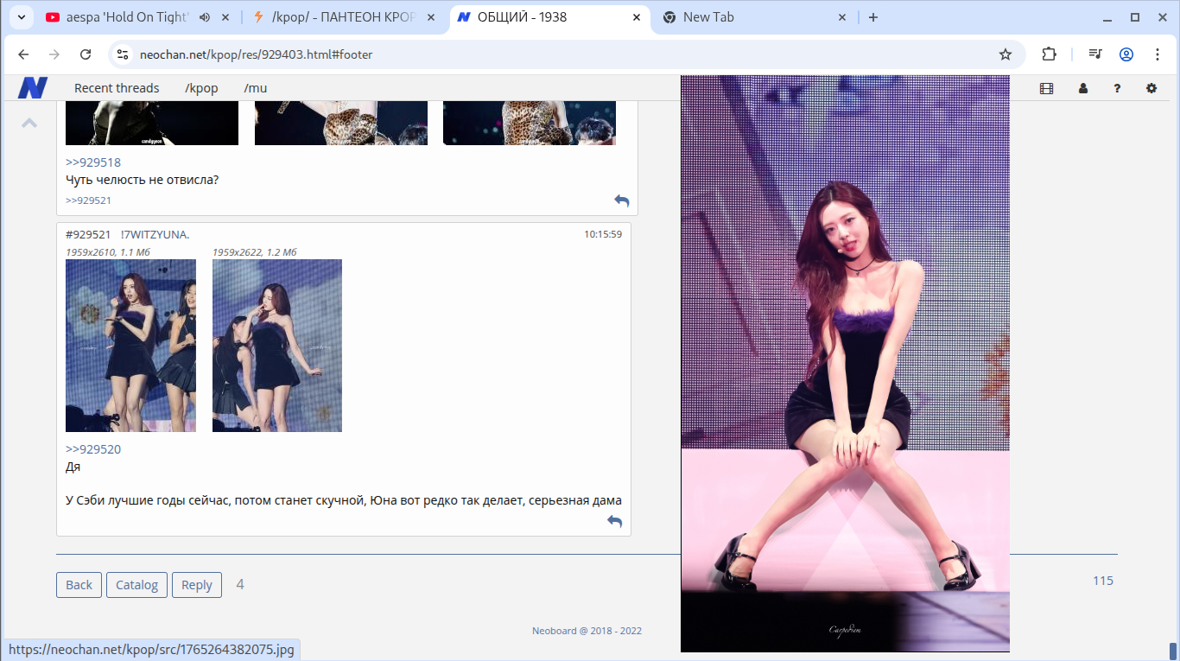Viewport: 1180px width, 661px height.
Task: Jump to top with the up arrow
Action: pos(29,123)
